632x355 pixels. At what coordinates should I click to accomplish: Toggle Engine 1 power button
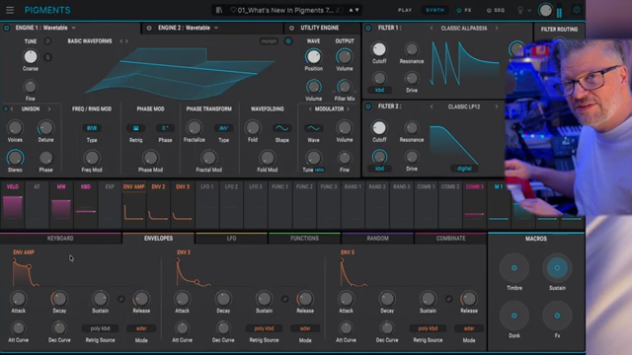click(x=7, y=28)
